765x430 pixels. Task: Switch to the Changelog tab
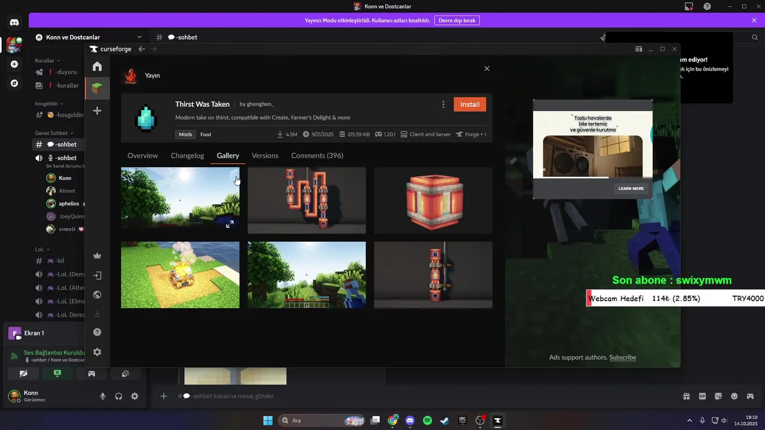[187, 155]
